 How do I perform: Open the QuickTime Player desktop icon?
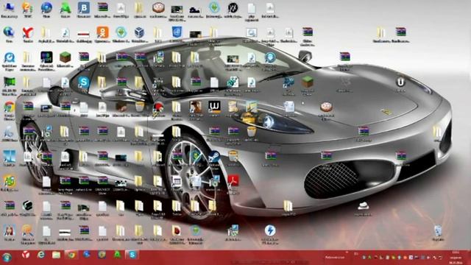pos(9,58)
